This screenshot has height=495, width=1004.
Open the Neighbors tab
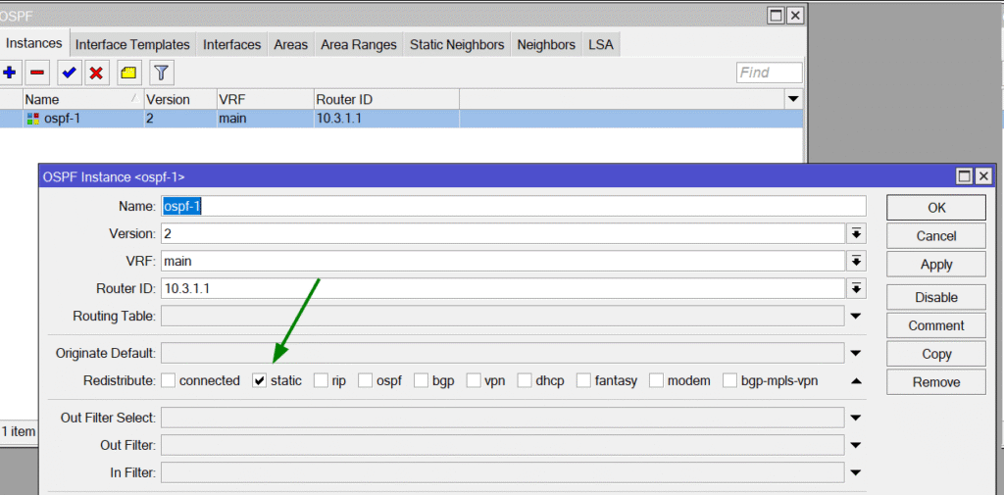click(546, 44)
